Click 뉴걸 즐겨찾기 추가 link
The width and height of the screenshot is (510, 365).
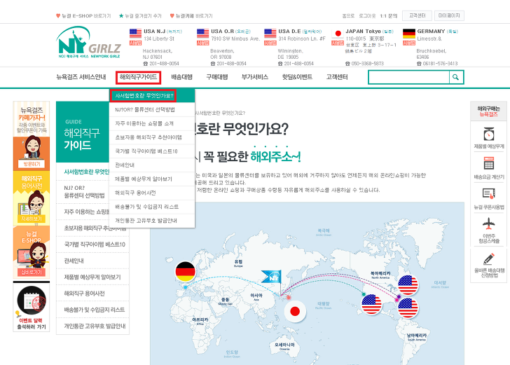point(140,15)
